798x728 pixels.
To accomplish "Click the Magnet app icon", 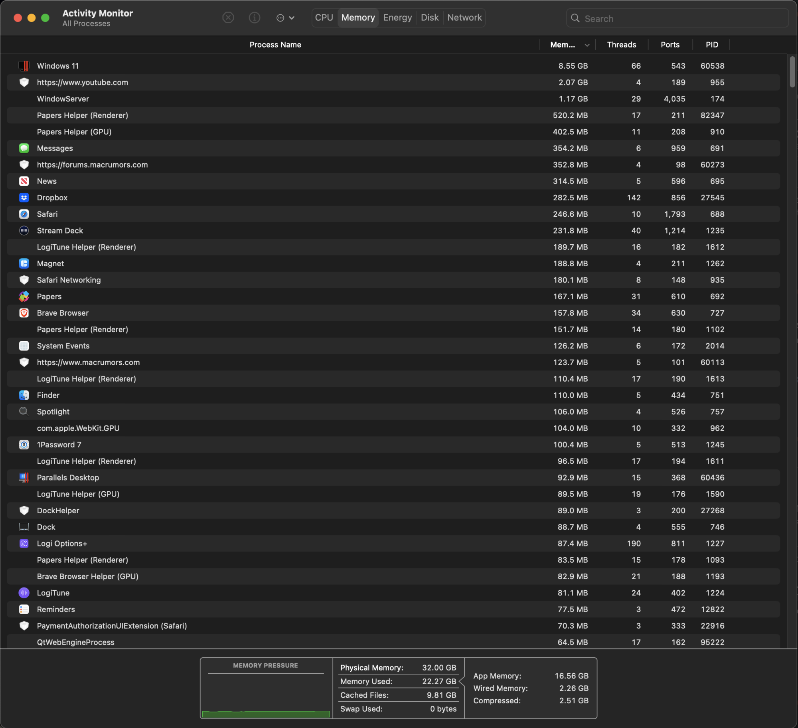I will pyautogui.click(x=24, y=263).
